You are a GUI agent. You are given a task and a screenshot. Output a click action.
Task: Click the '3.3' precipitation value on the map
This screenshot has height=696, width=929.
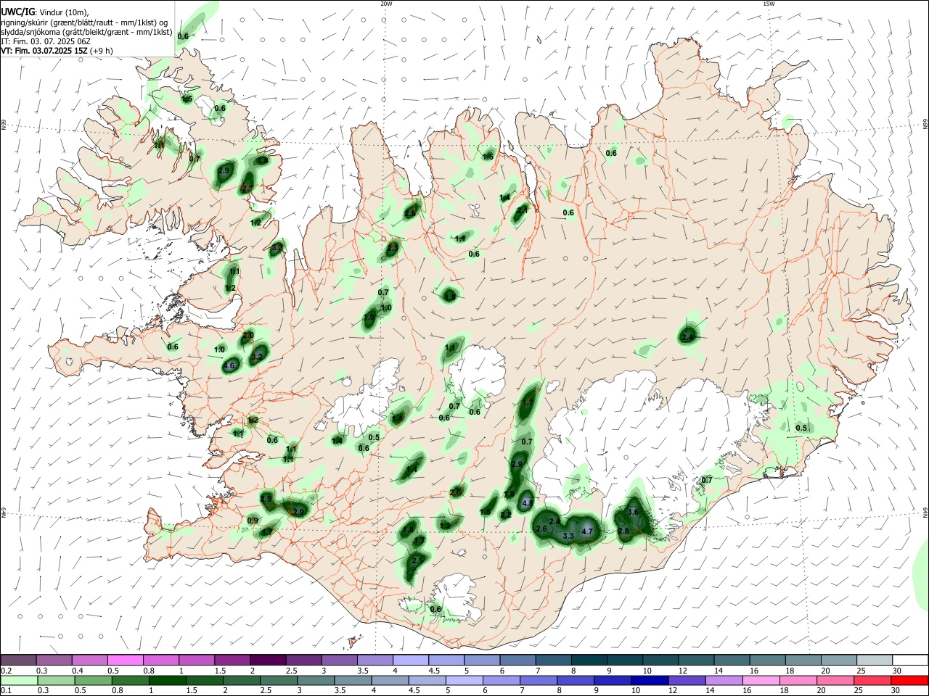(568, 536)
